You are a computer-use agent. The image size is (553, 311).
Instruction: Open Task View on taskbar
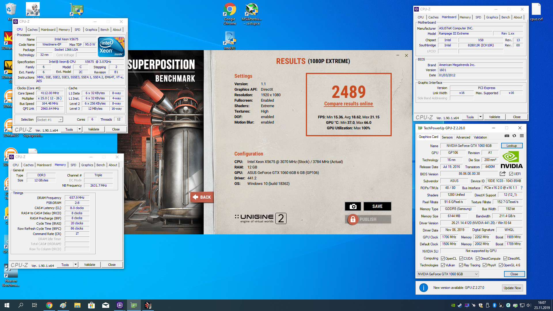coord(34,305)
